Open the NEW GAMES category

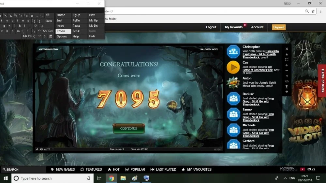point(63,170)
